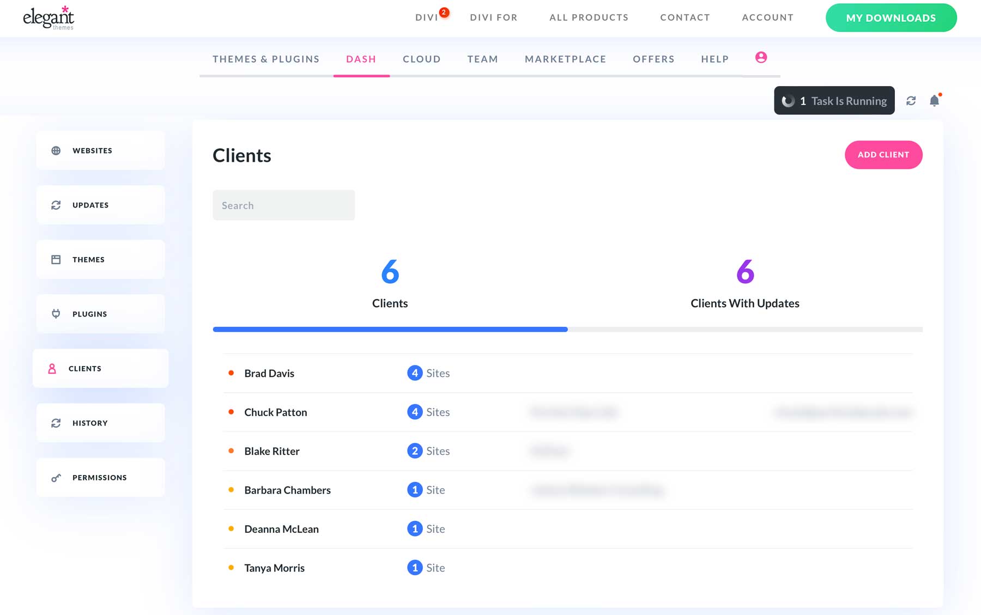This screenshot has height=615, width=981.
Task: Switch to the Themes & Plugins tab
Action: click(266, 59)
